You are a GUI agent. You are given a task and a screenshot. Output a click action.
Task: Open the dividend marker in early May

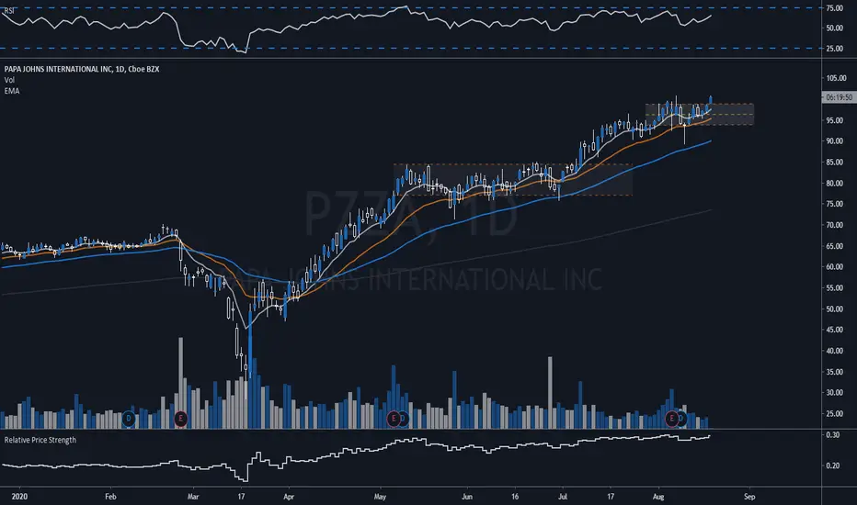404,419
